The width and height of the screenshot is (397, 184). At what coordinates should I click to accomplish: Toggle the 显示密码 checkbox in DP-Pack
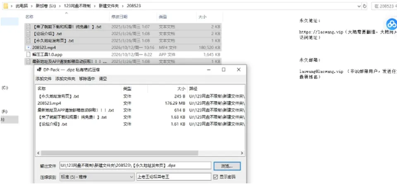click(x=215, y=177)
